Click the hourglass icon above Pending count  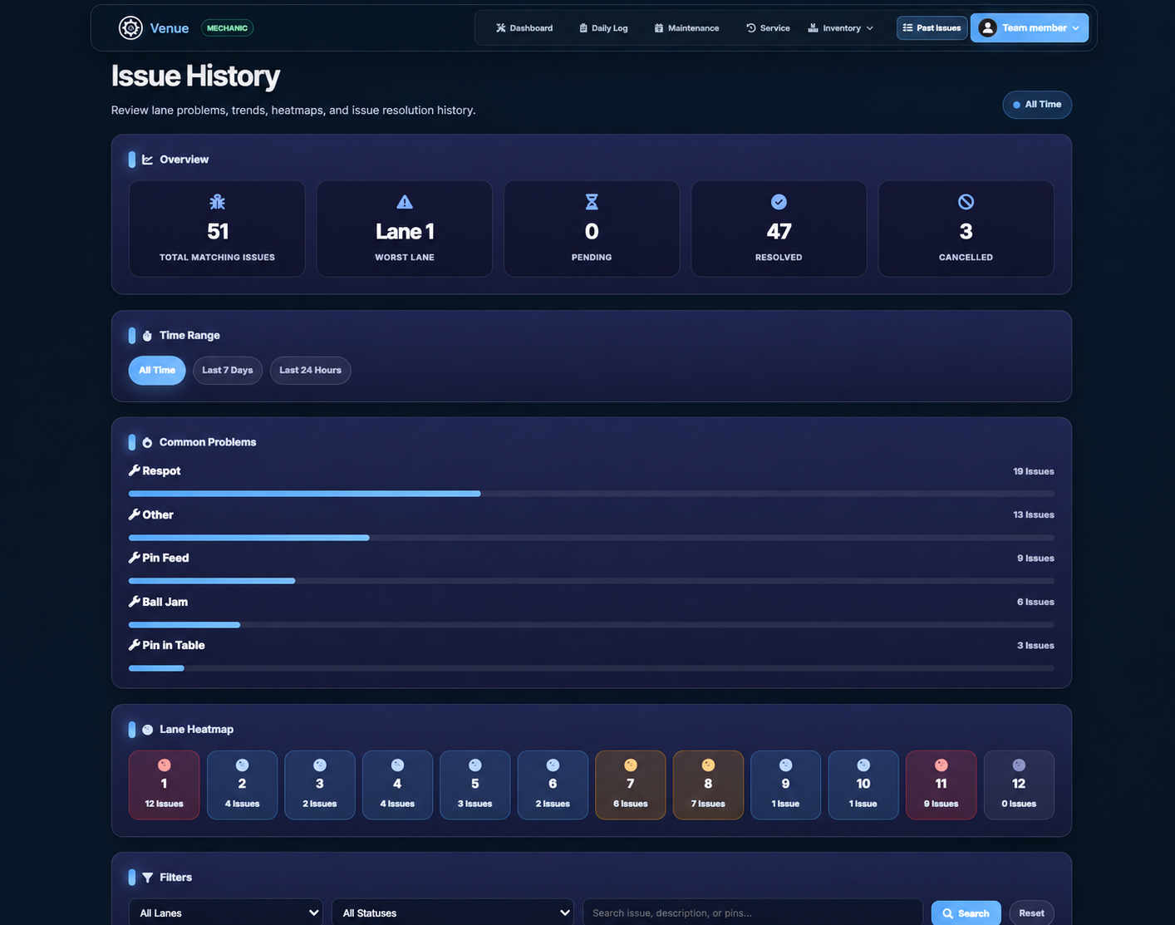[x=592, y=202]
